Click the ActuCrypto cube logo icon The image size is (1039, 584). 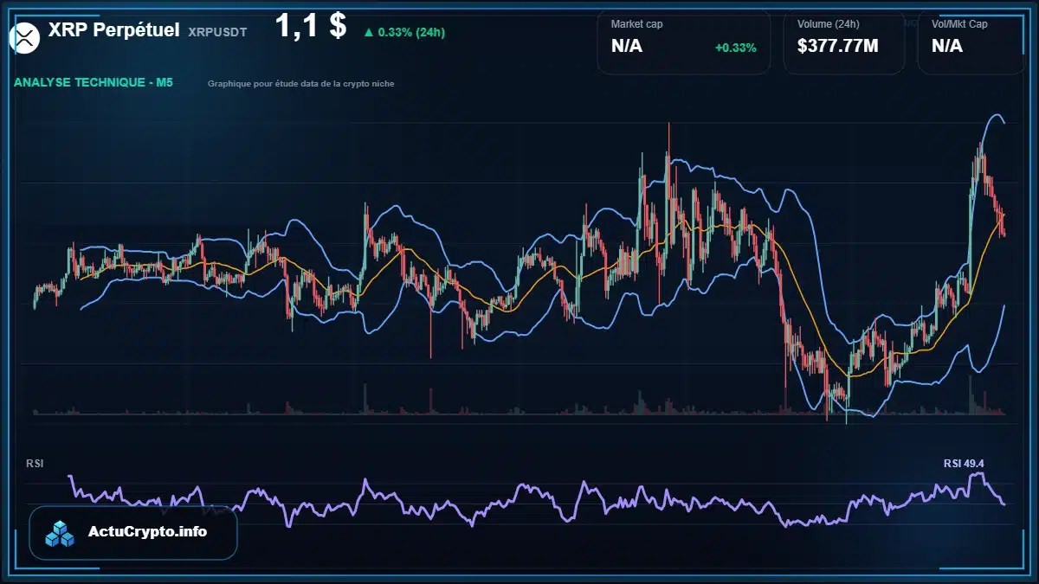tap(61, 533)
